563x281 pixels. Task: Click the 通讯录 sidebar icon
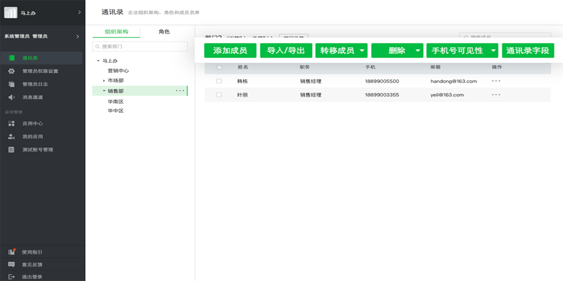12,58
